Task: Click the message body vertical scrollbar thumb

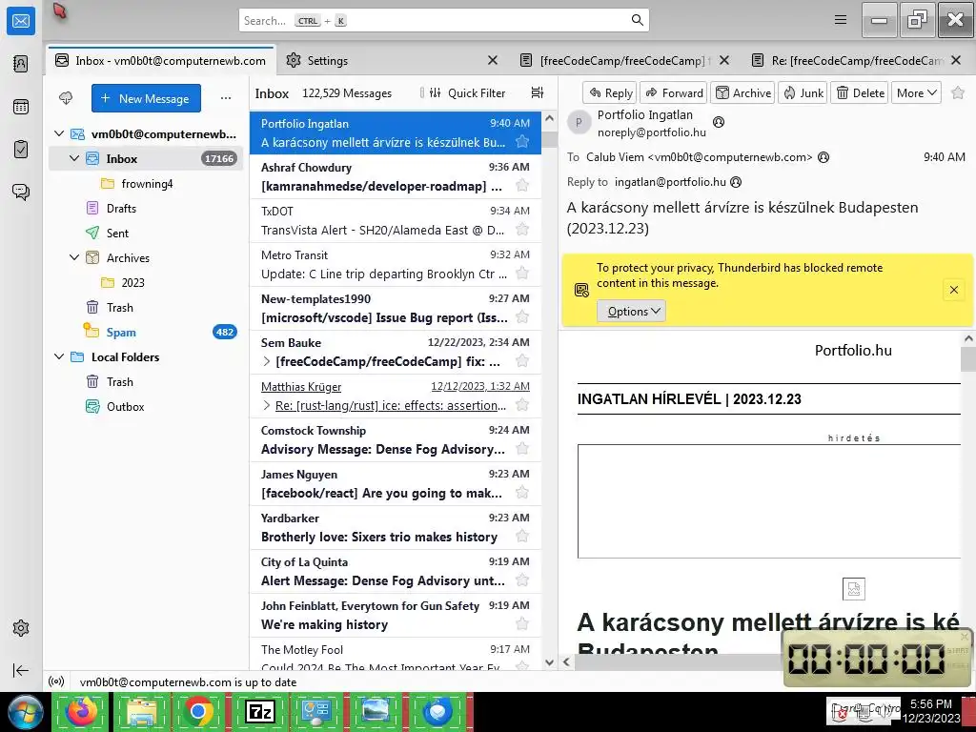Action: click(x=968, y=359)
